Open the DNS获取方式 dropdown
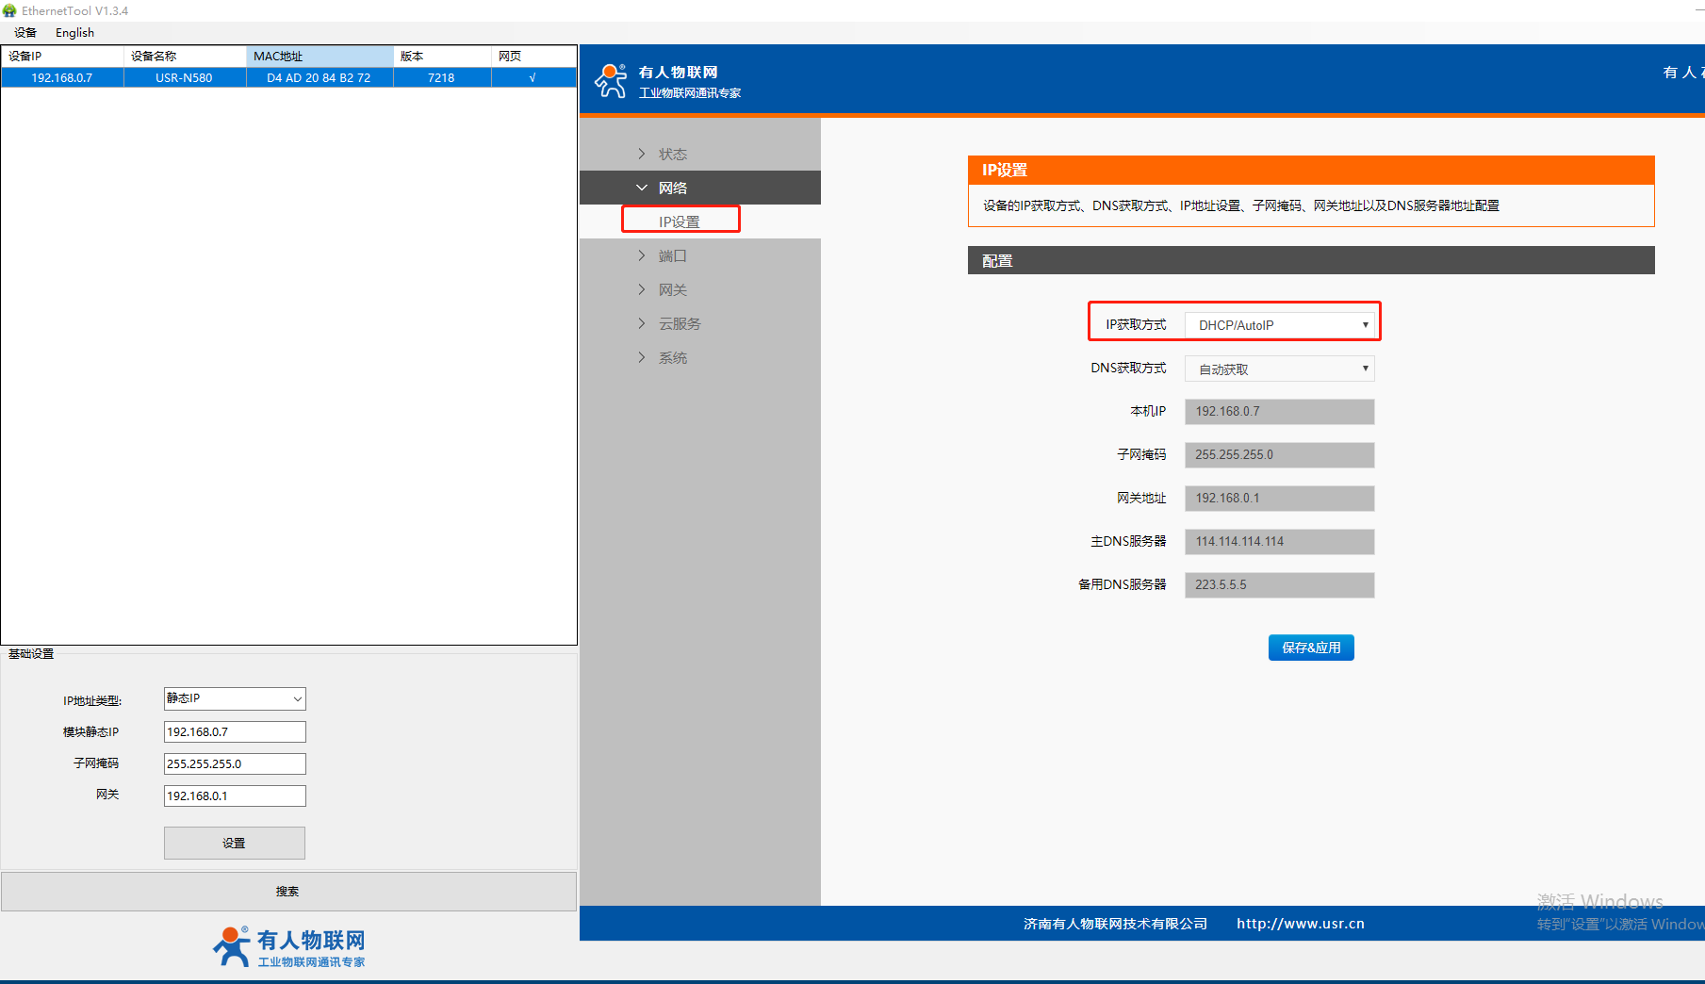This screenshot has width=1705, height=984. click(x=1279, y=369)
